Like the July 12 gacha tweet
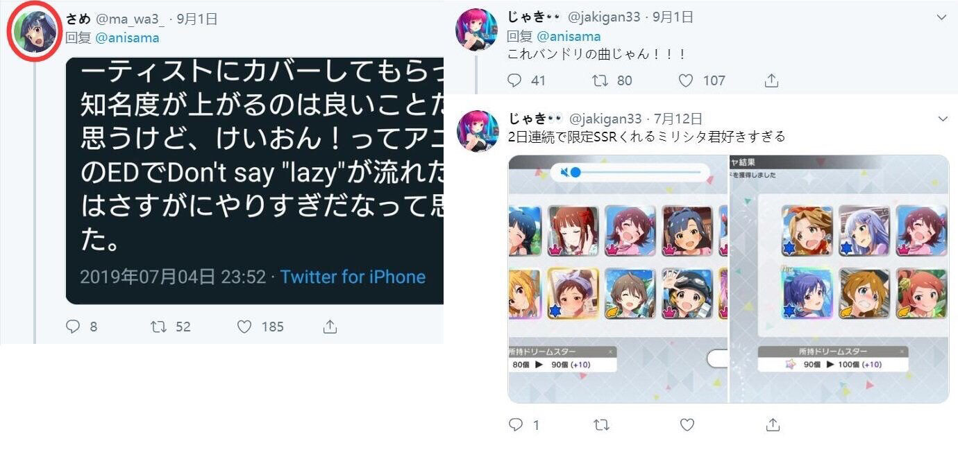The image size is (958, 450). pyautogui.click(x=687, y=424)
